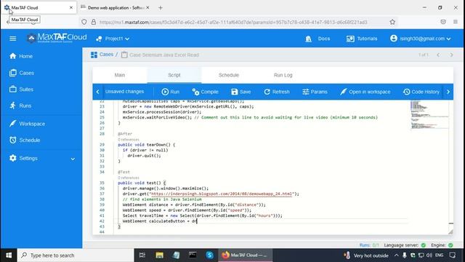Open Cases in the sidebar
The width and height of the screenshot is (465, 262).
[x=22, y=73]
